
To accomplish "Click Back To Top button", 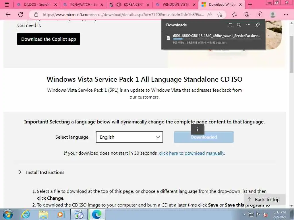I will (264, 199).
